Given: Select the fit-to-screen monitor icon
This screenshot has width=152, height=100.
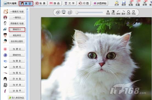Looking at the screenshot, I should click(x=64, y=12).
